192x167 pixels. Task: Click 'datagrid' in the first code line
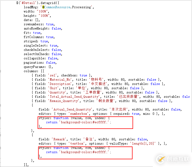[48, 3]
